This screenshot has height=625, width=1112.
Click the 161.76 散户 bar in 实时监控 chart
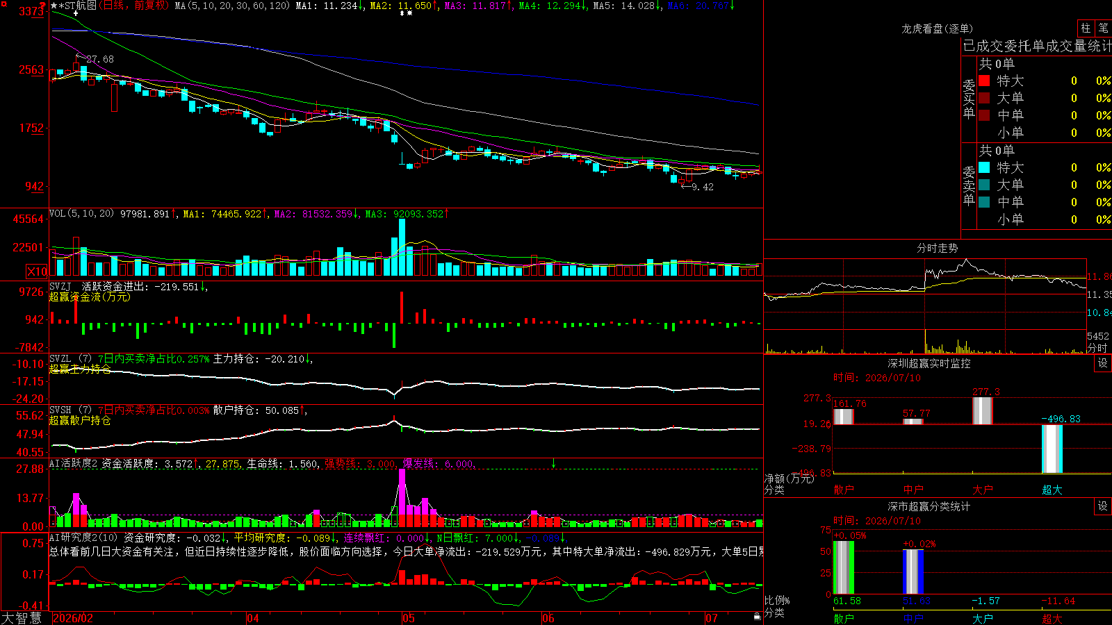point(844,416)
